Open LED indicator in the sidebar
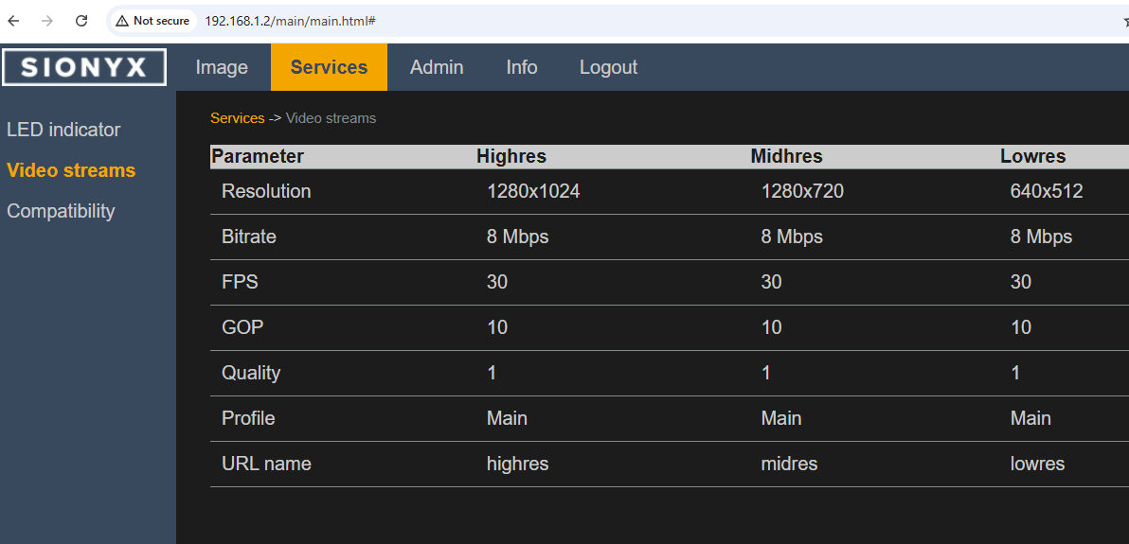The height and width of the screenshot is (544, 1129). coord(63,130)
